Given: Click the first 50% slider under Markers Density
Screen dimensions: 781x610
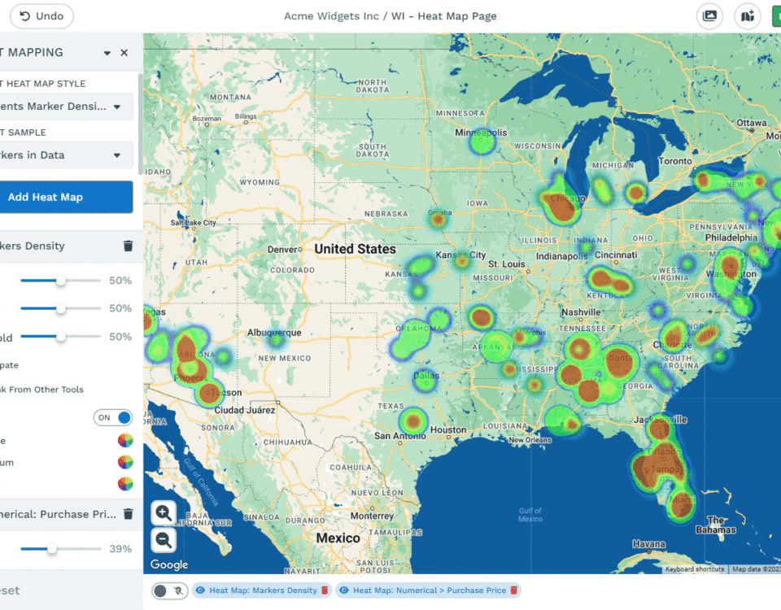Looking at the screenshot, I should coord(61,281).
